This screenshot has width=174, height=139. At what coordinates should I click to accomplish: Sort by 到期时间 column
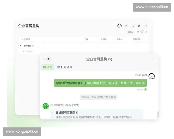pos(137,39)
